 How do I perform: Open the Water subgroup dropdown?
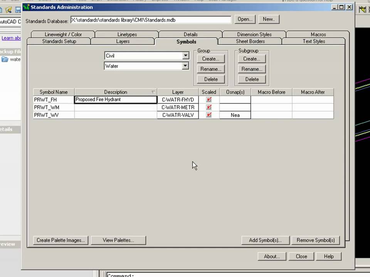tap(185, 66)
